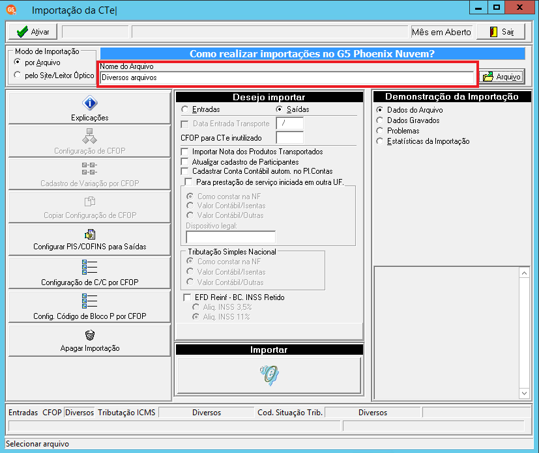Enable Cadastrar Conta Contábil autom. checkbox

tap(185, 171)
